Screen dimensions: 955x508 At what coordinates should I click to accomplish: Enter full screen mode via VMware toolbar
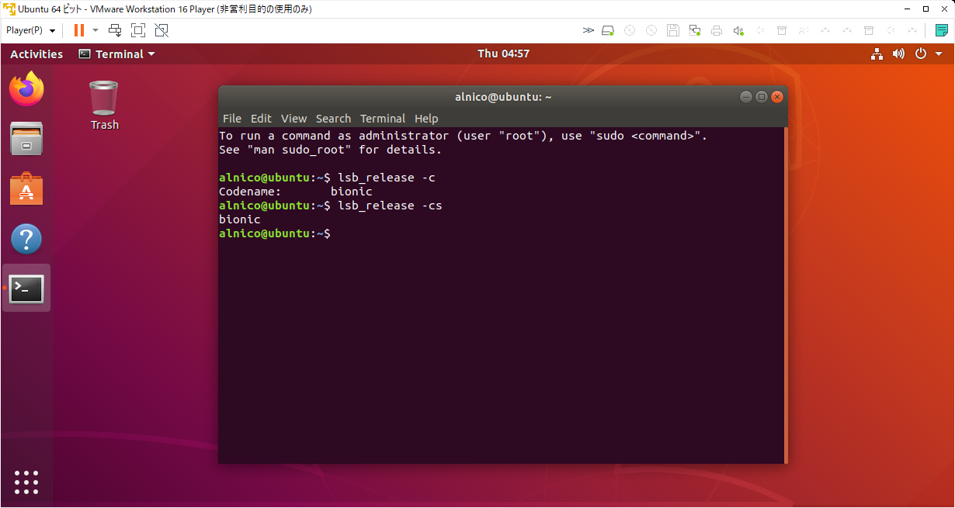tap(138, 30)
